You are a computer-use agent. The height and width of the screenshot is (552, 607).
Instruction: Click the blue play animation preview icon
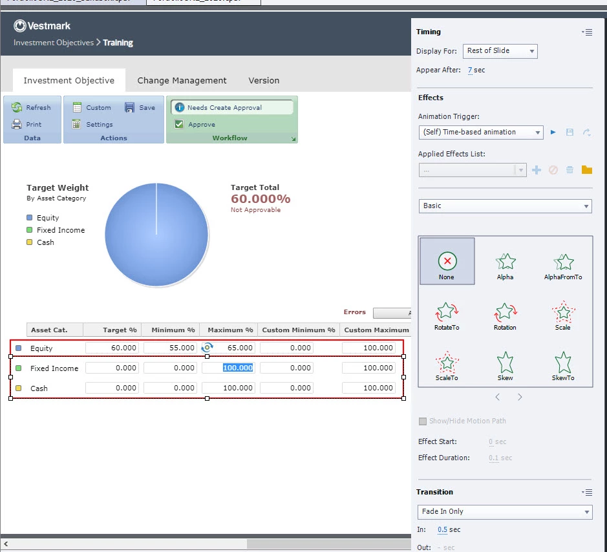553,133
